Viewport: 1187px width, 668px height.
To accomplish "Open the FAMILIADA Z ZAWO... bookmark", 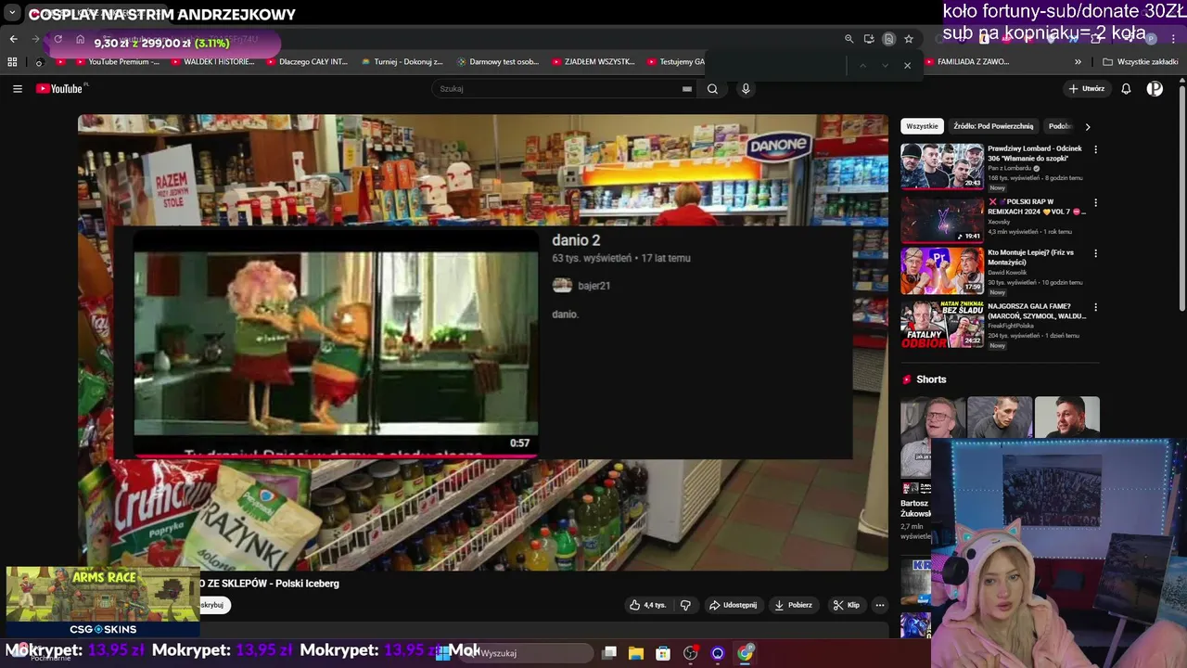I will click(966, 62).
